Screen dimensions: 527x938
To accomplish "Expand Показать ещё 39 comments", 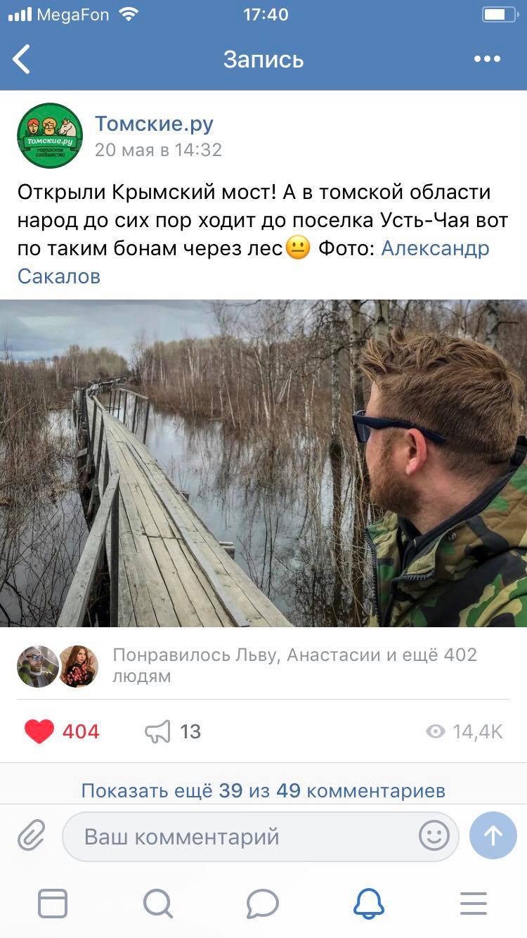I will 263,790.
